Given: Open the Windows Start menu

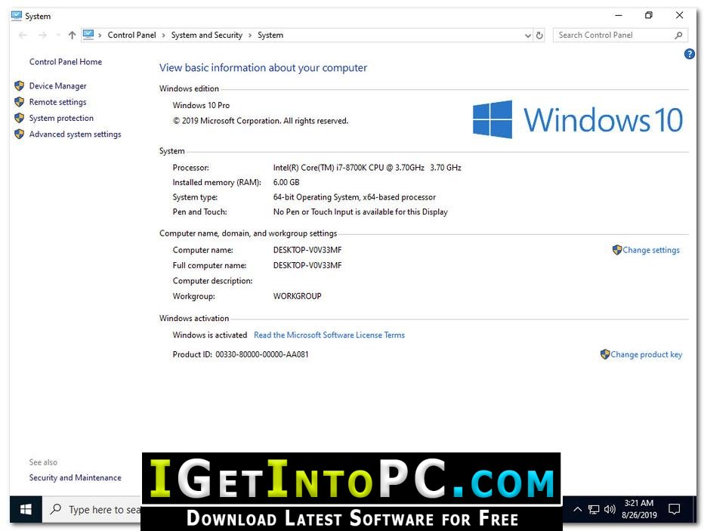Looking at the screenshot, I should pyautogui.click(x=26, y=509).
